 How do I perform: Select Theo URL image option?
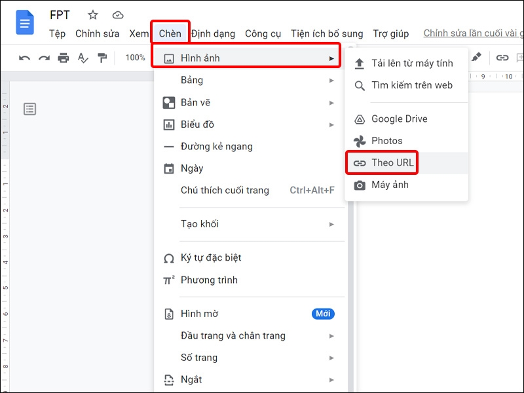click(x=406, y=163)
